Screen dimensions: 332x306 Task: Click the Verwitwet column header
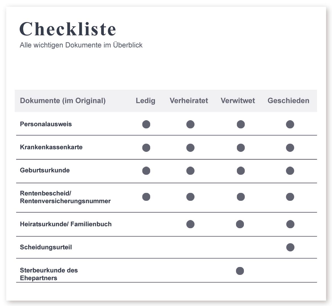238,100
